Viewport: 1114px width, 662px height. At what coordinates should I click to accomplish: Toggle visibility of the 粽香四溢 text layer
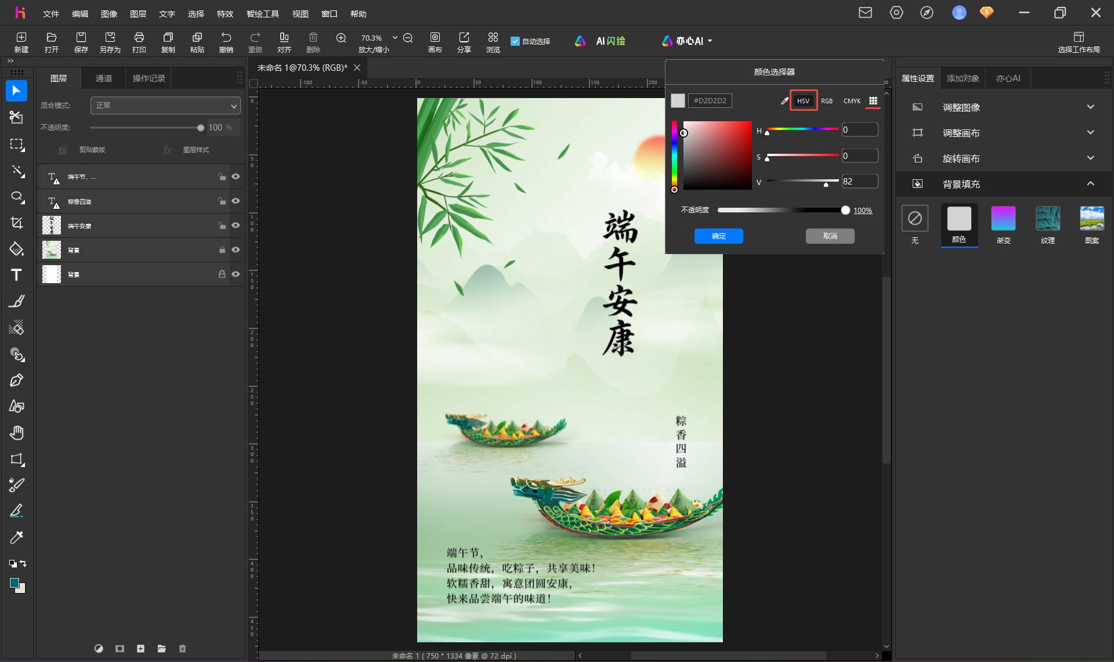click(236, 201)
